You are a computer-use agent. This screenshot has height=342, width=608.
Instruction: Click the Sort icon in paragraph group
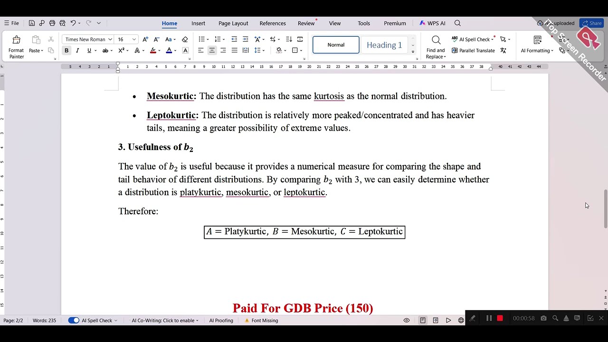tap(289, 39)
